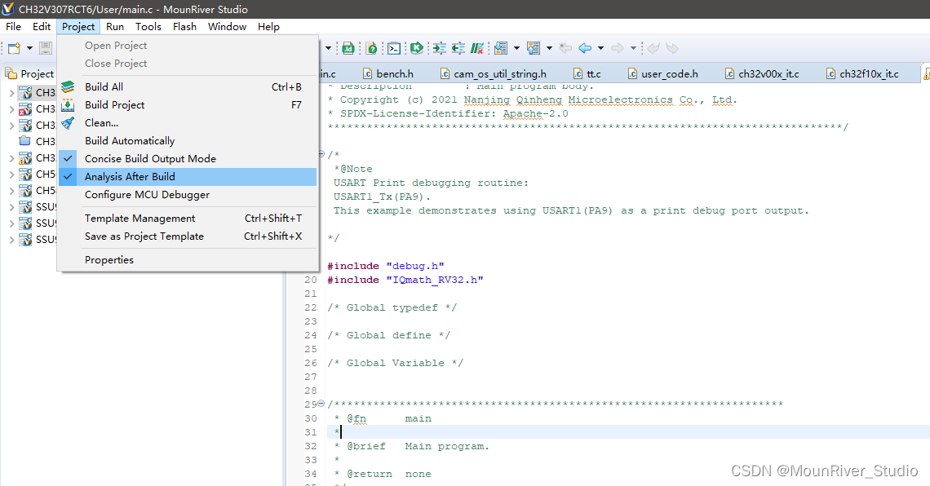The height and width of the screenshot is (486, 930).
Task: Open the Edit menu
Action: [x=42, y=27]
